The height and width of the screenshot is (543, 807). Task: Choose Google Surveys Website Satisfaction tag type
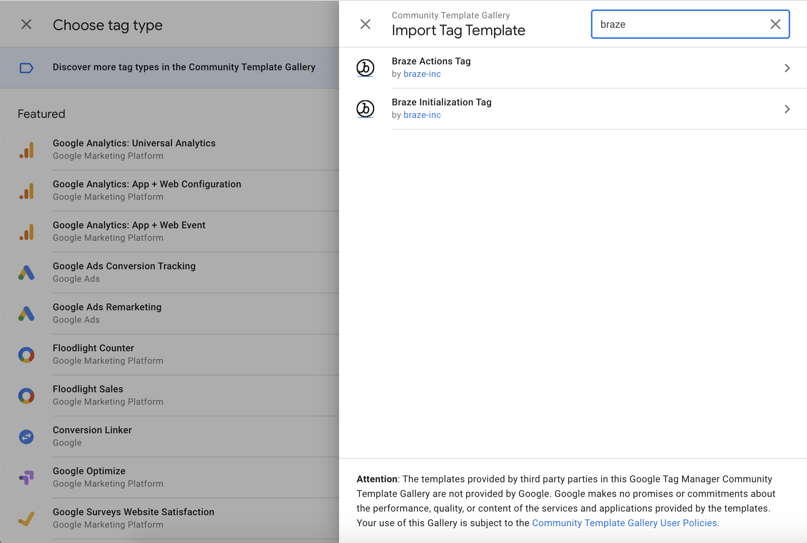(170, 518)
